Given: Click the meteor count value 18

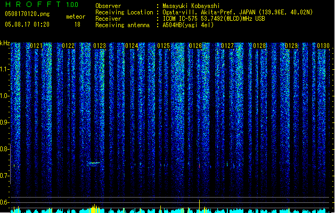Looking at the screenshot, I should click(x=77, y=24).
